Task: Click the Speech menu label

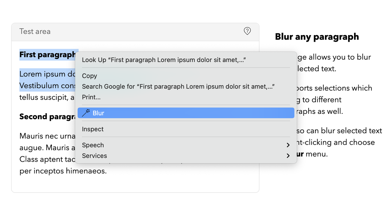Action: [93, 145]
